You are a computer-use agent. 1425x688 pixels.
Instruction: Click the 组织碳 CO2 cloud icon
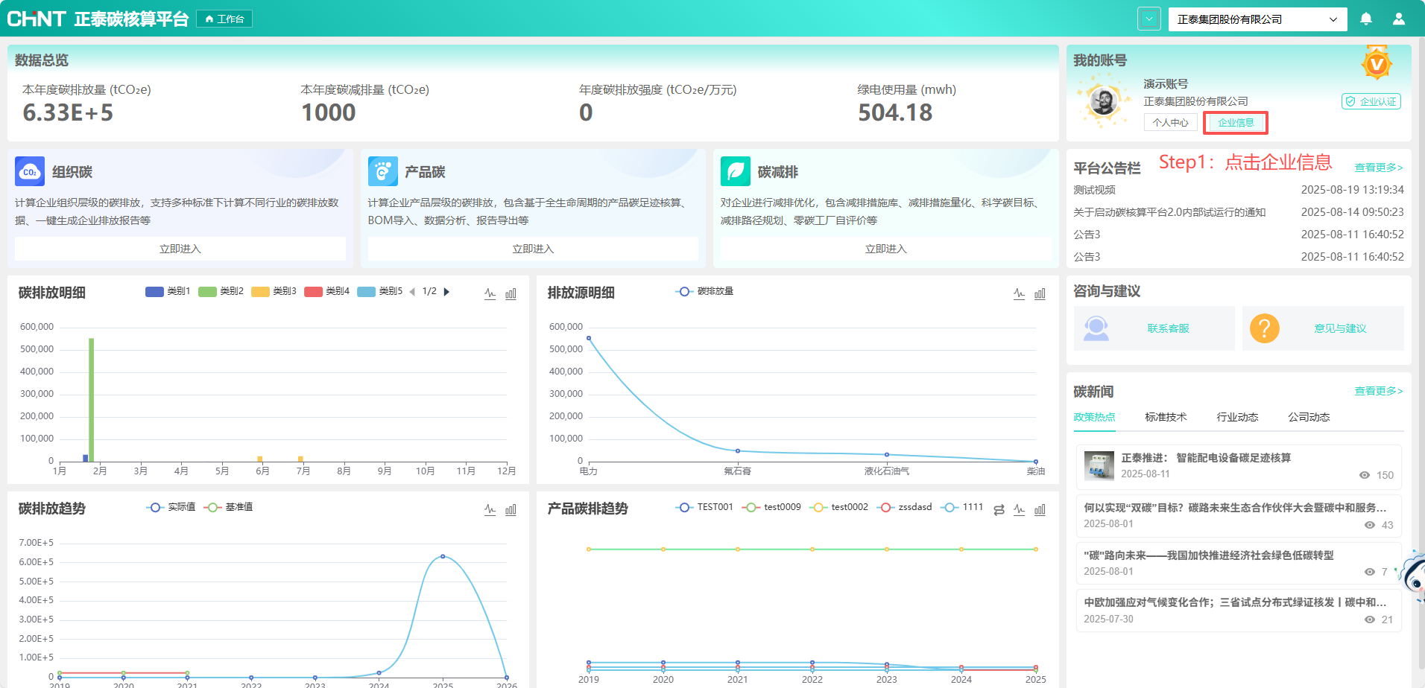click(x=30, y=171)
